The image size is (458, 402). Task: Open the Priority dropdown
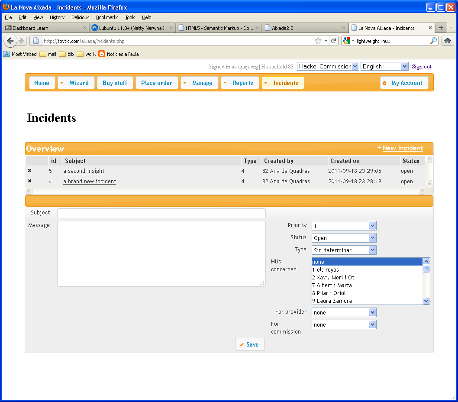click(344, 226)
